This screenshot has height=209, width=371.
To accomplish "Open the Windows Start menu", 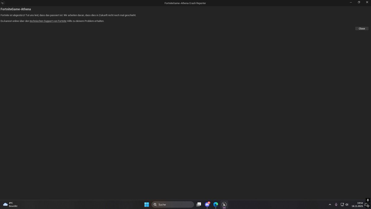I will click(147, 204).
